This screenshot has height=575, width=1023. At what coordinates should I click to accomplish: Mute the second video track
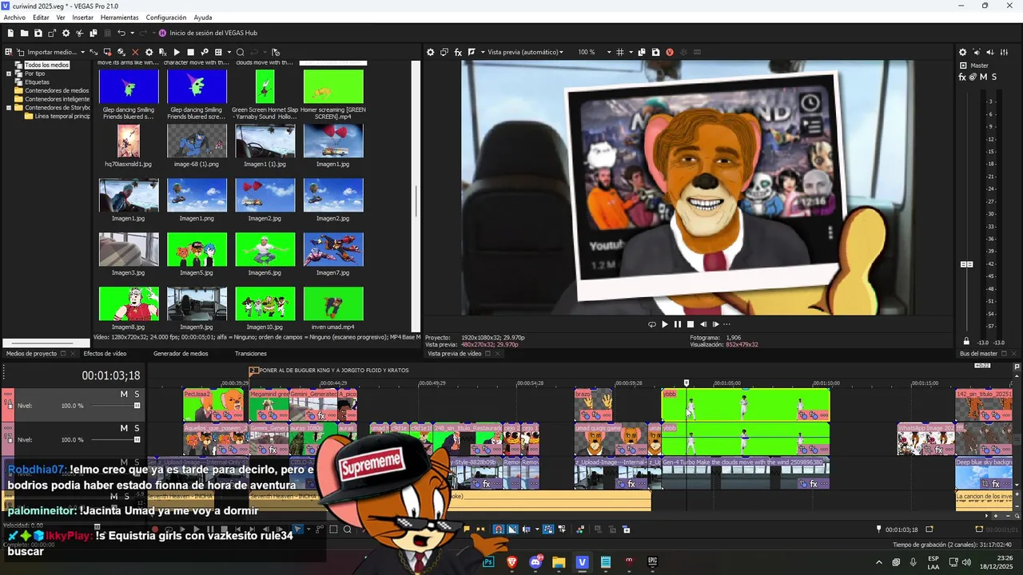coord(124,428)
